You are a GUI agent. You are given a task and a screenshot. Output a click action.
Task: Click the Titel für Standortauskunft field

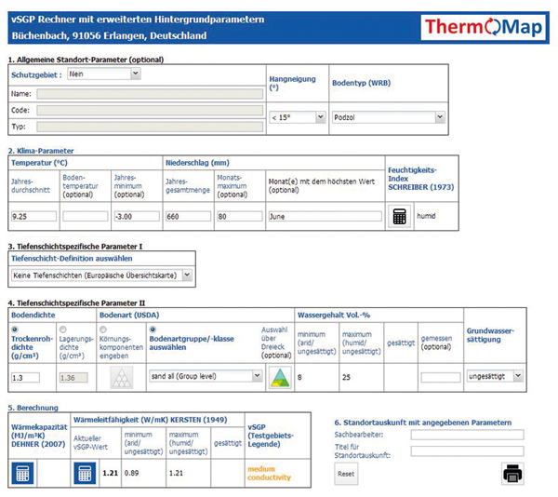pos(467,451)
